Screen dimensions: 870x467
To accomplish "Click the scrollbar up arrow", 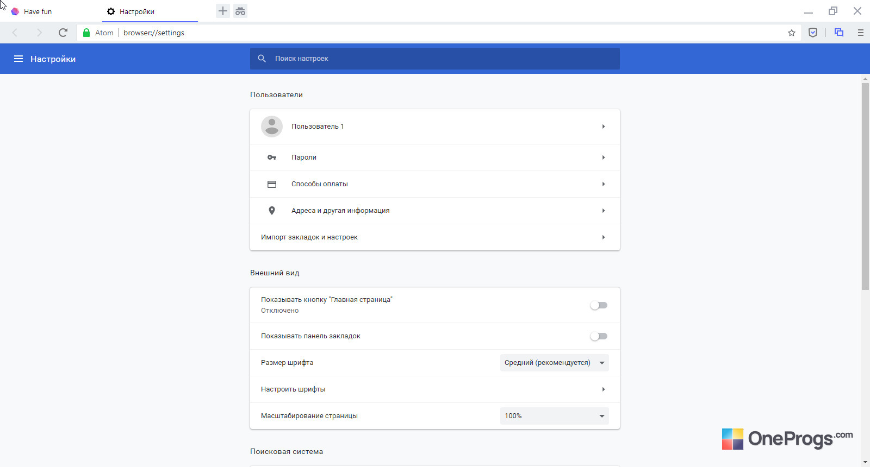I will (865, 79).
